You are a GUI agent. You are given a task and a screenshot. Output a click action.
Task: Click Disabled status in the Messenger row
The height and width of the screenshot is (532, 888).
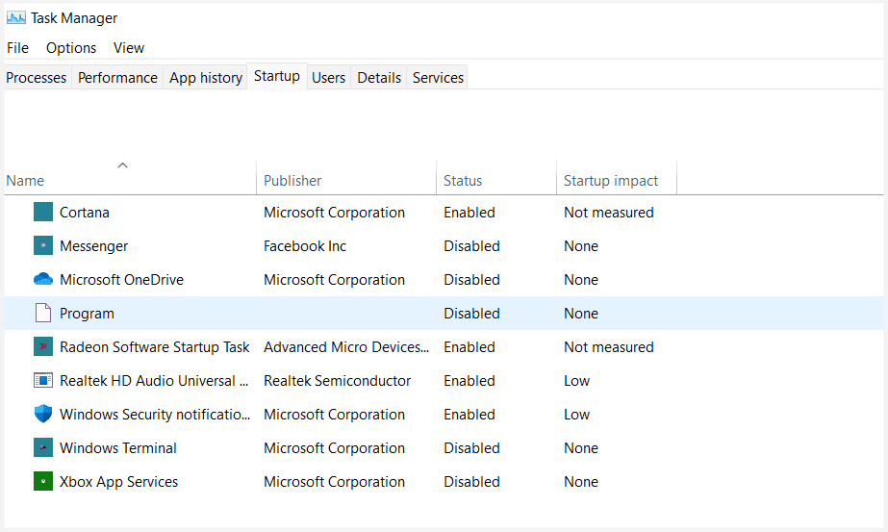(x=471, y=246)
